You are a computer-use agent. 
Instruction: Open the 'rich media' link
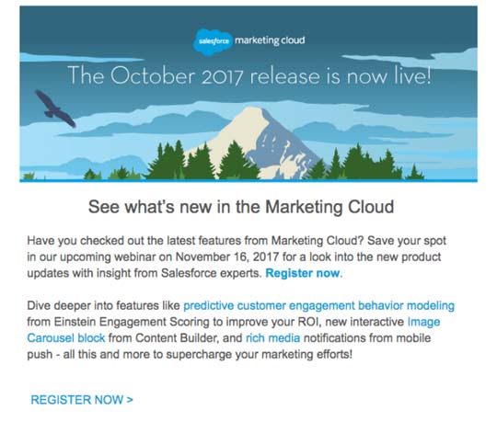[273, 338]
